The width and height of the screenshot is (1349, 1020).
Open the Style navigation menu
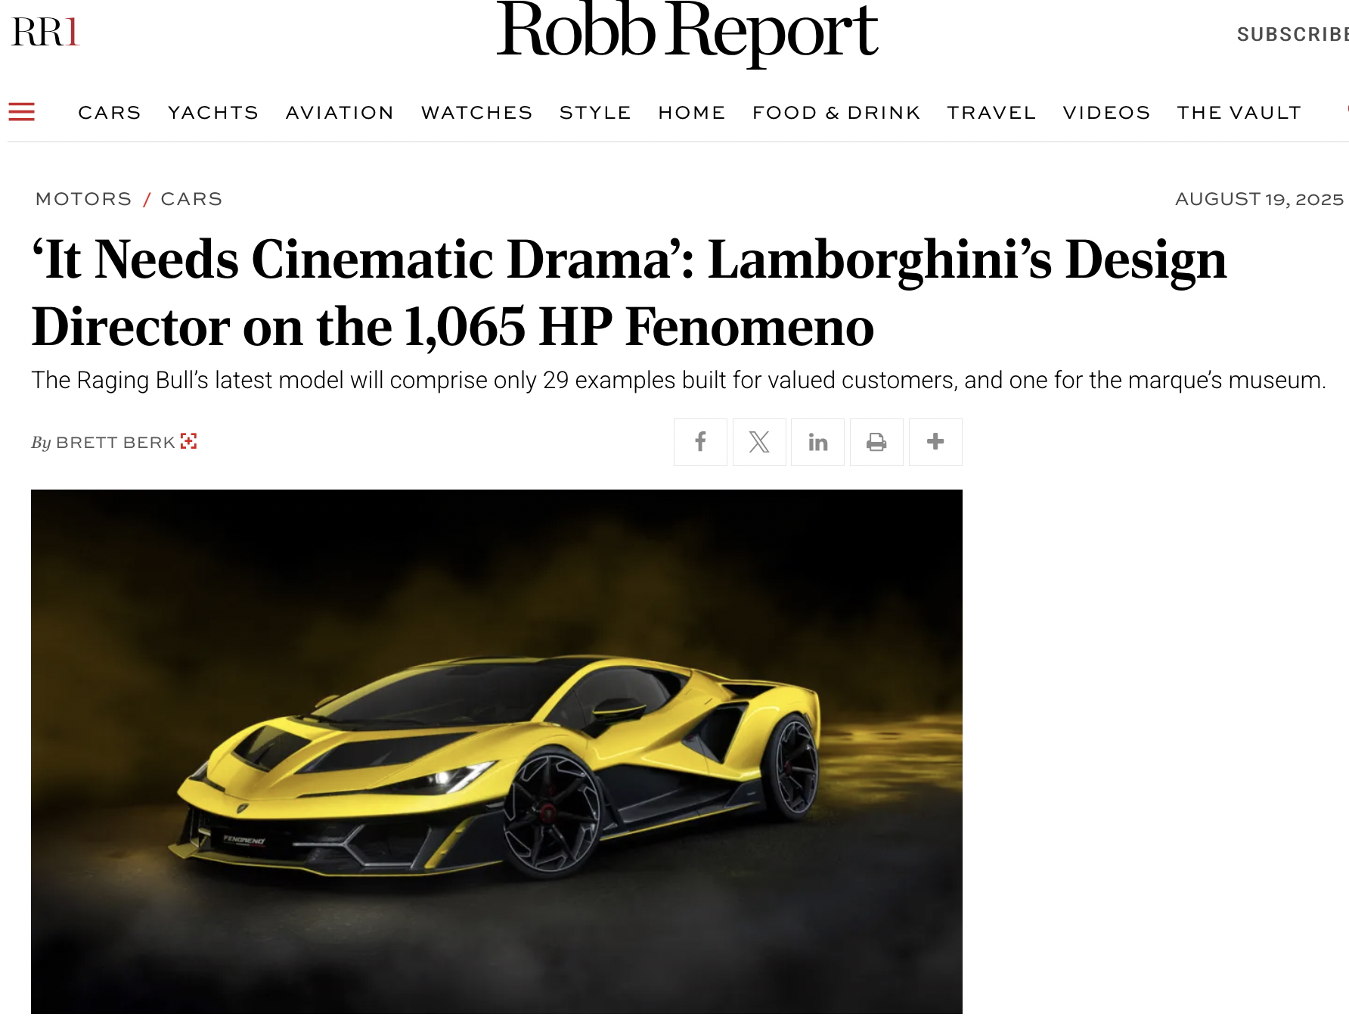pos(595,113)
